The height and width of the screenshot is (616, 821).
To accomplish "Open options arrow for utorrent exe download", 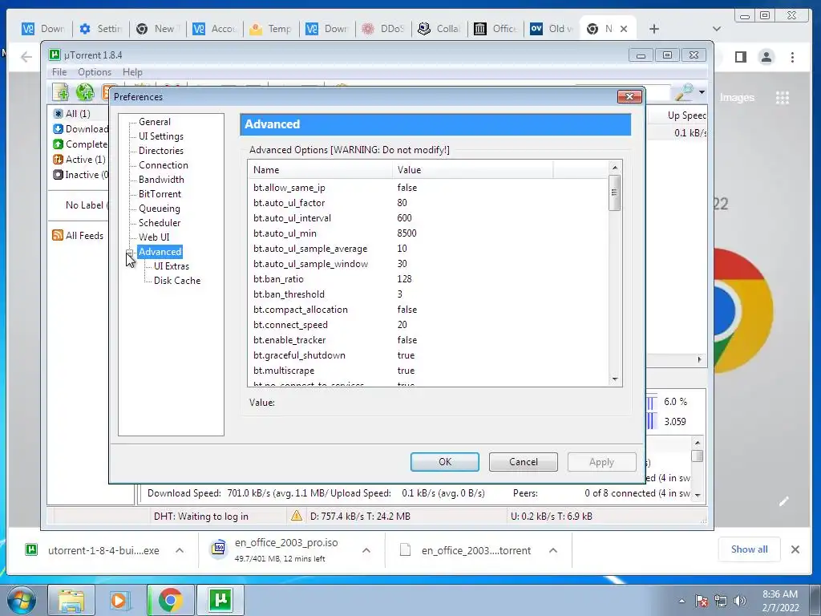I will click(x=180, y=550).
